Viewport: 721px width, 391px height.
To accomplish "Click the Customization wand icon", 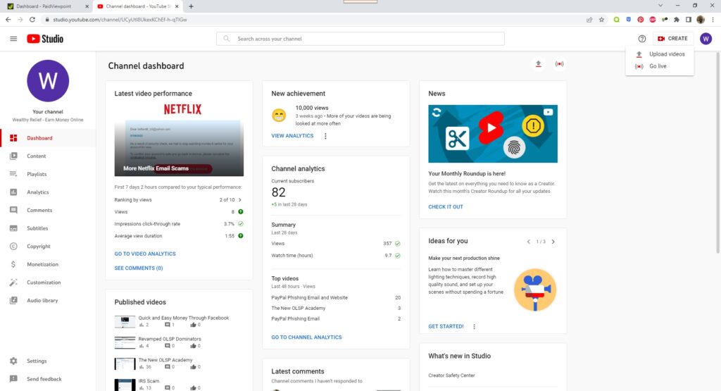I will (13, 282).
